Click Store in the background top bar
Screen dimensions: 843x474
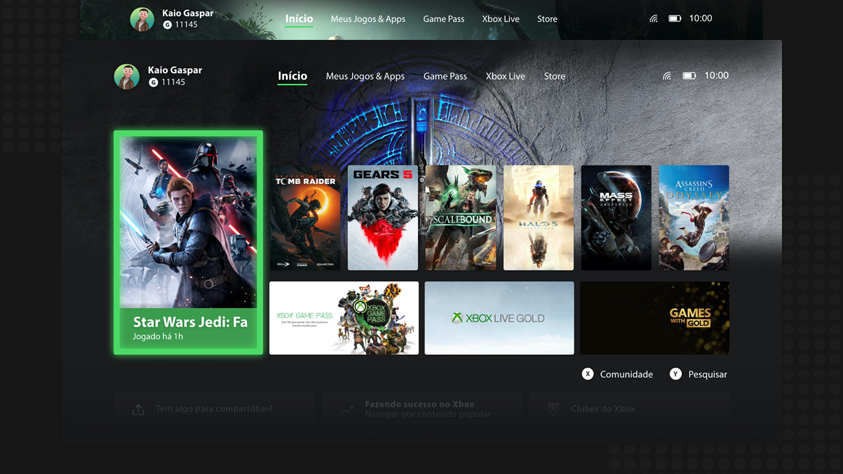coord(547,19)
